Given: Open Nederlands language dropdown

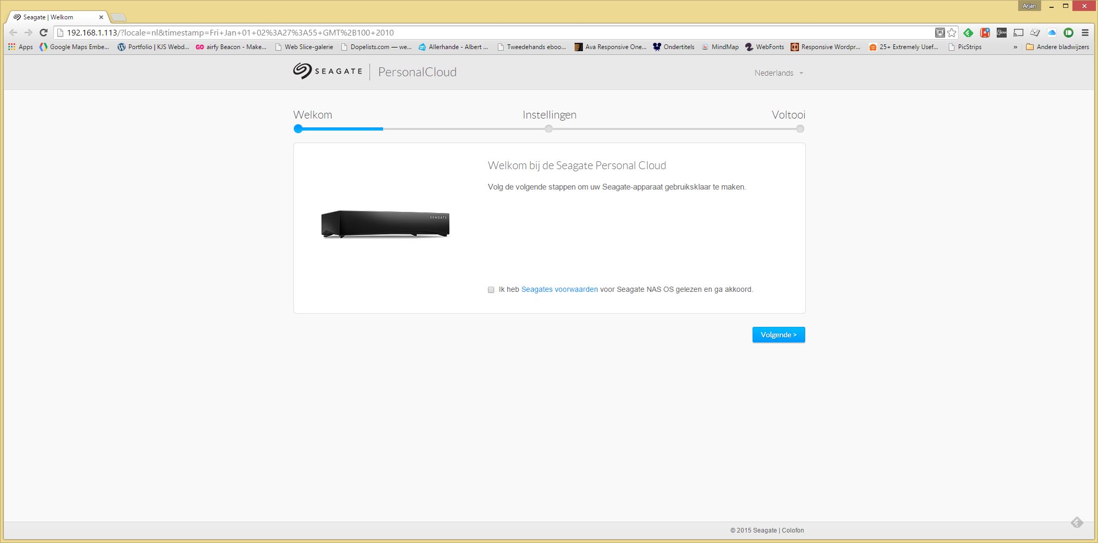Looking at the screenshot, I should pyautogui.click(x=779, y=73).
